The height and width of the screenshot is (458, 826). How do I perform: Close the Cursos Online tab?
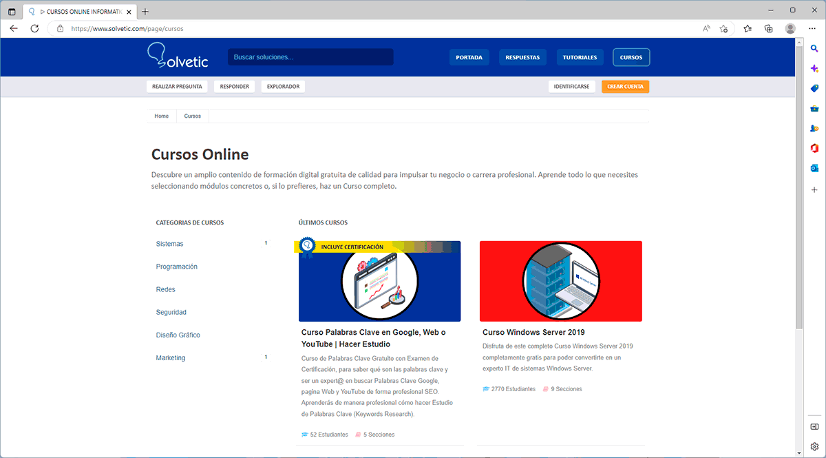point(129,12)
